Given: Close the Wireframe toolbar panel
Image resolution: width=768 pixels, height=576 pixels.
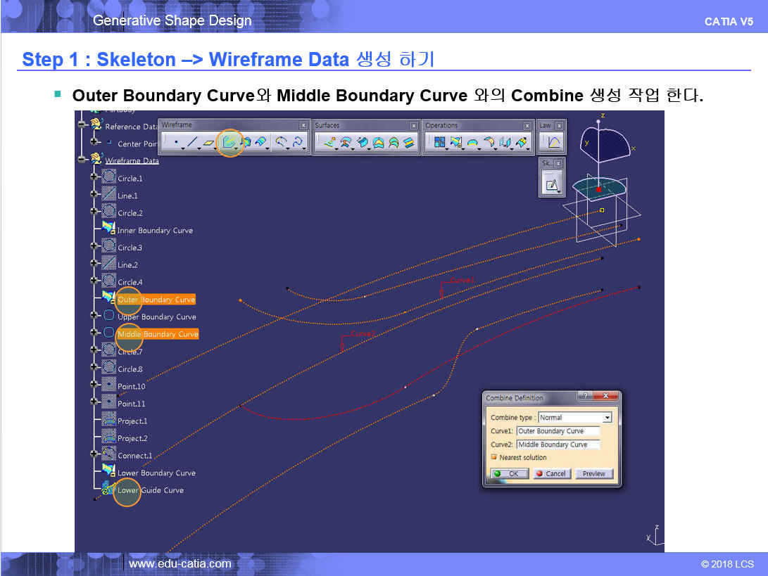Looking at the screenshot, I should coord(303,125).
